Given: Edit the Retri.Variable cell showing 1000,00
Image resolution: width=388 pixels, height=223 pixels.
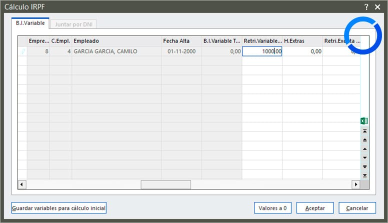Looking at the screenshot, I should click(x=262, y=51).
